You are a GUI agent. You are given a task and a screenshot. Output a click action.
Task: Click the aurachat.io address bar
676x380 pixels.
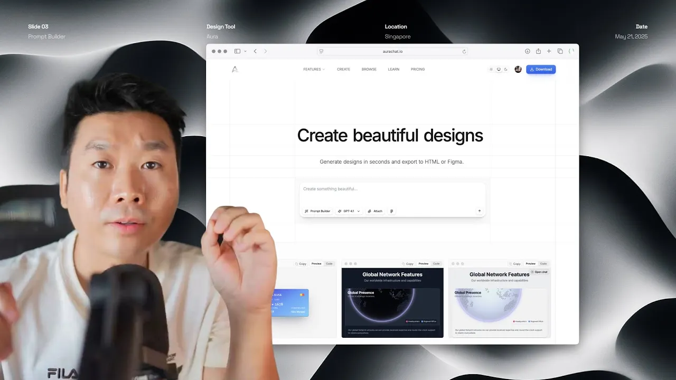point(392,51)
